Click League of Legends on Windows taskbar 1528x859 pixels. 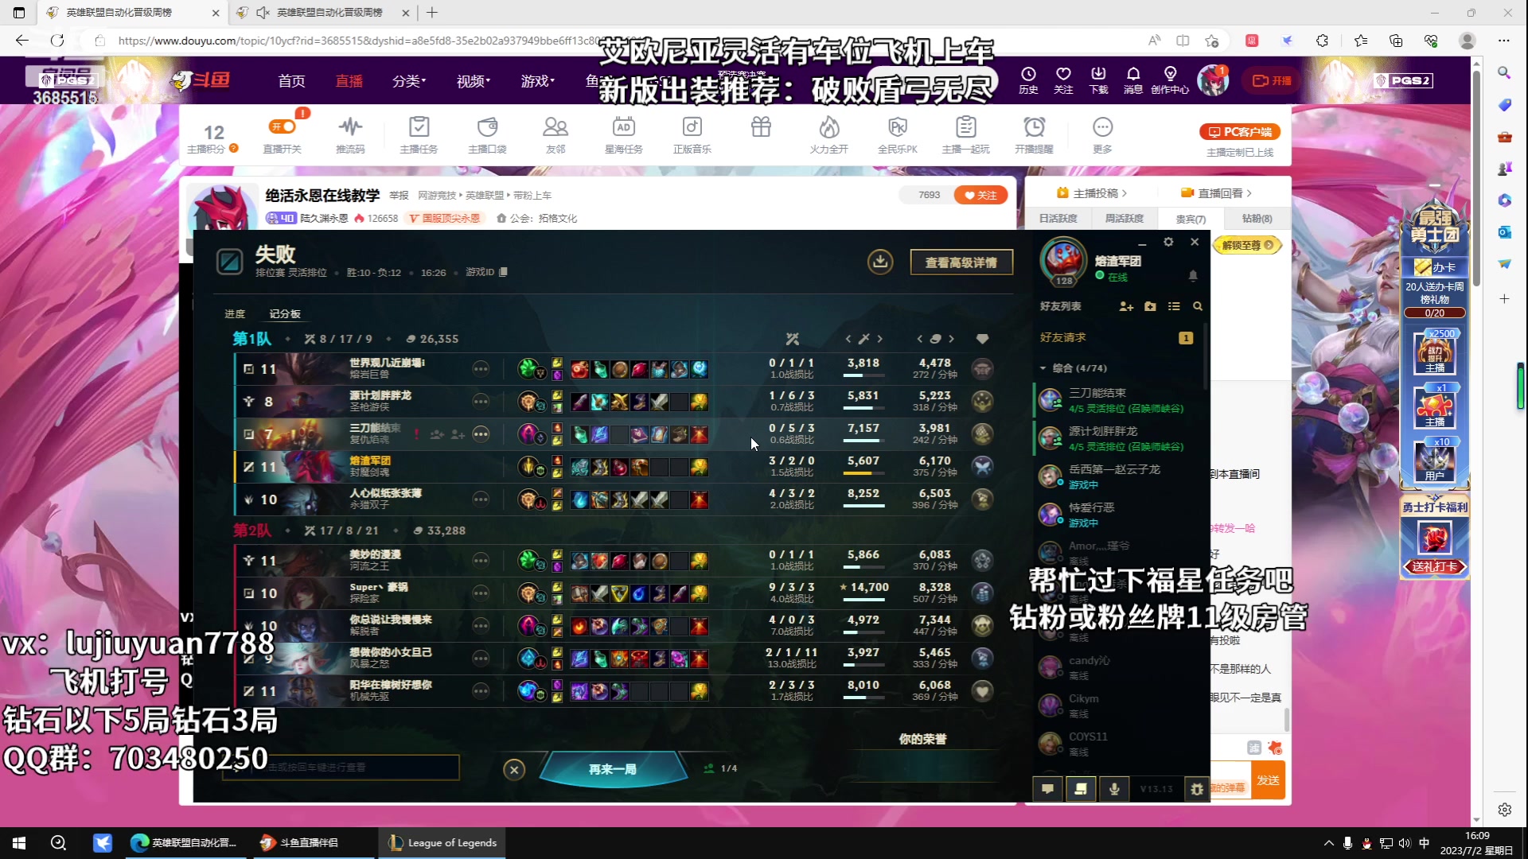pos(442,842)
